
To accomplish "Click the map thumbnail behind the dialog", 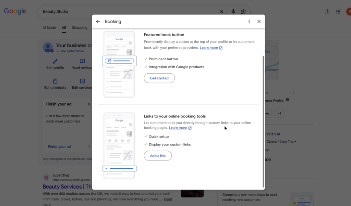I will pos(272,60).
